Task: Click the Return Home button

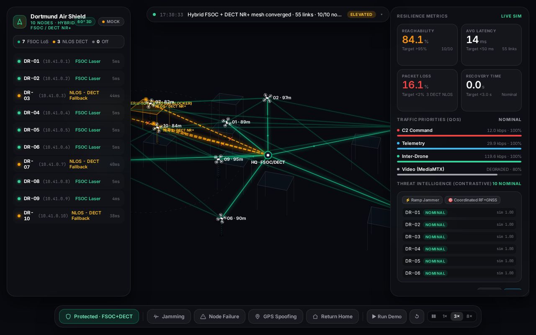Action: click(x=332, y=317)
